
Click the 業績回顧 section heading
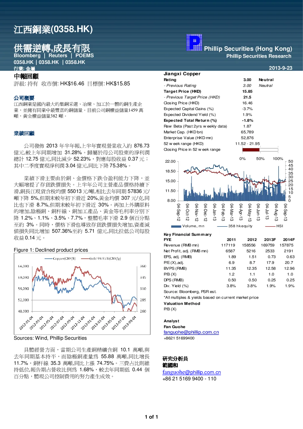tap(24, 133)
